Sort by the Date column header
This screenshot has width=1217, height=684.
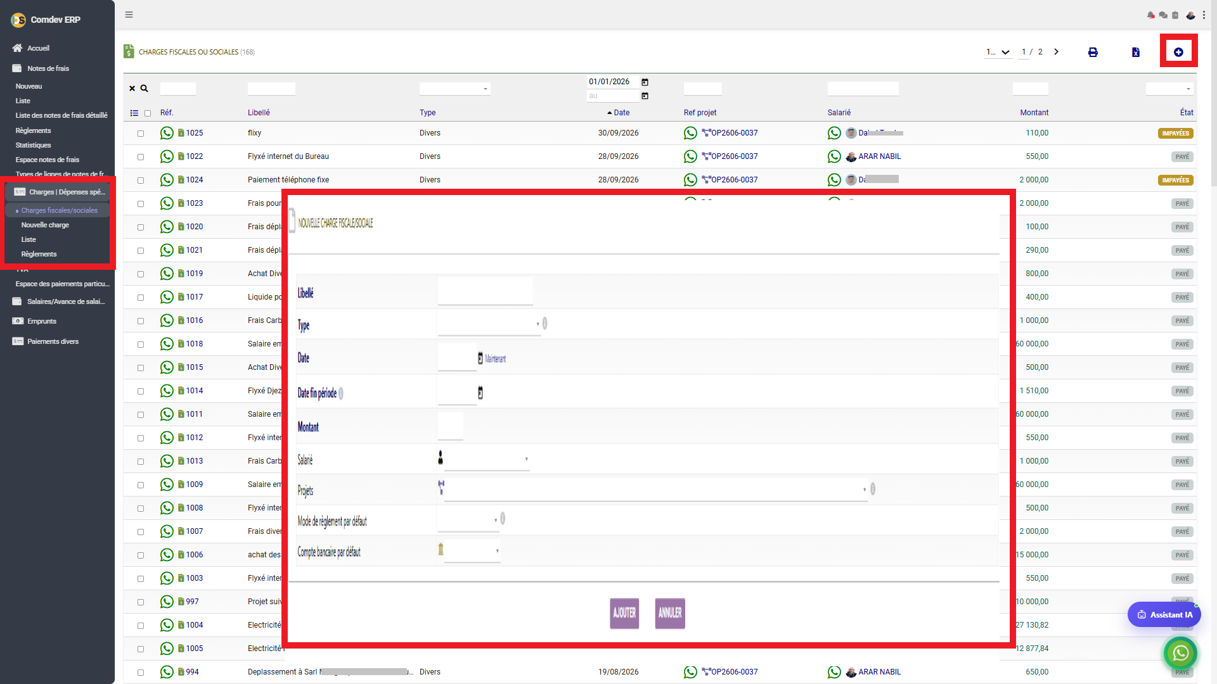(621, 113)
